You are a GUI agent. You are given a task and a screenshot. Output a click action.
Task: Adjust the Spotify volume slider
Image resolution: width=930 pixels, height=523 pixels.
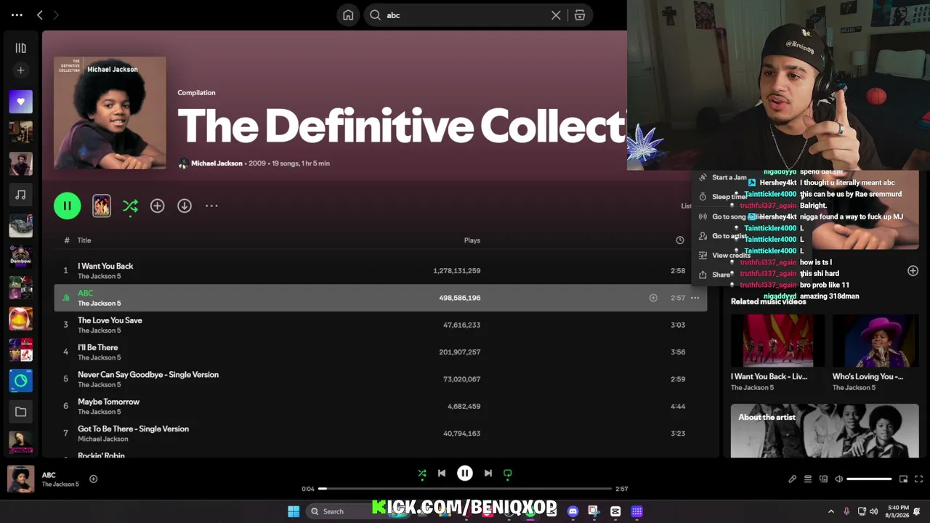(869, 479)
